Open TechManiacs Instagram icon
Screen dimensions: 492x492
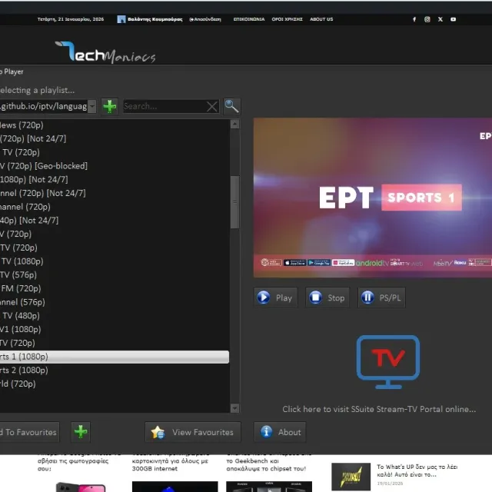tap(427, 19)
